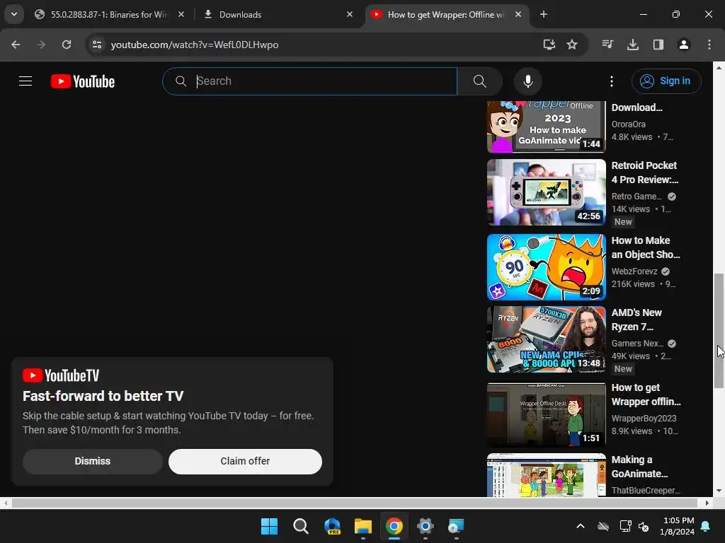The image size is (725, 543).
Task: Open clock showing 1:05 PM
Action: point(677,526)
